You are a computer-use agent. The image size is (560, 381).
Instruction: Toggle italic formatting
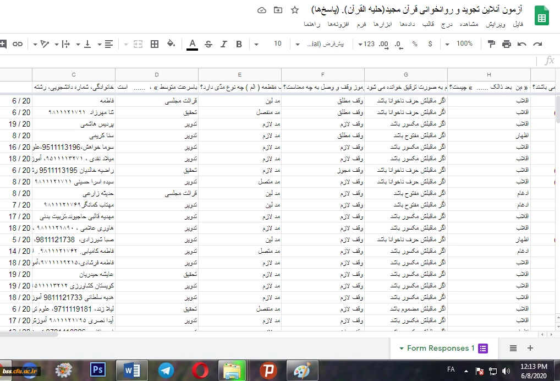click(x=223, y=44)
